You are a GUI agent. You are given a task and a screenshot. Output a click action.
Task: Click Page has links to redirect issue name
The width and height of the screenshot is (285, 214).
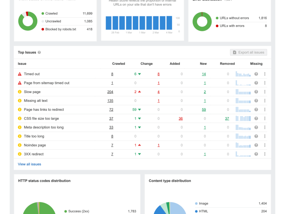click(44, 110)
